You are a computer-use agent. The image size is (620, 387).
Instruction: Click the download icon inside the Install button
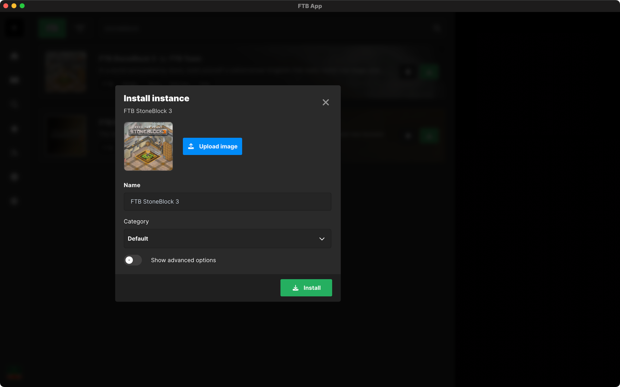295,288
